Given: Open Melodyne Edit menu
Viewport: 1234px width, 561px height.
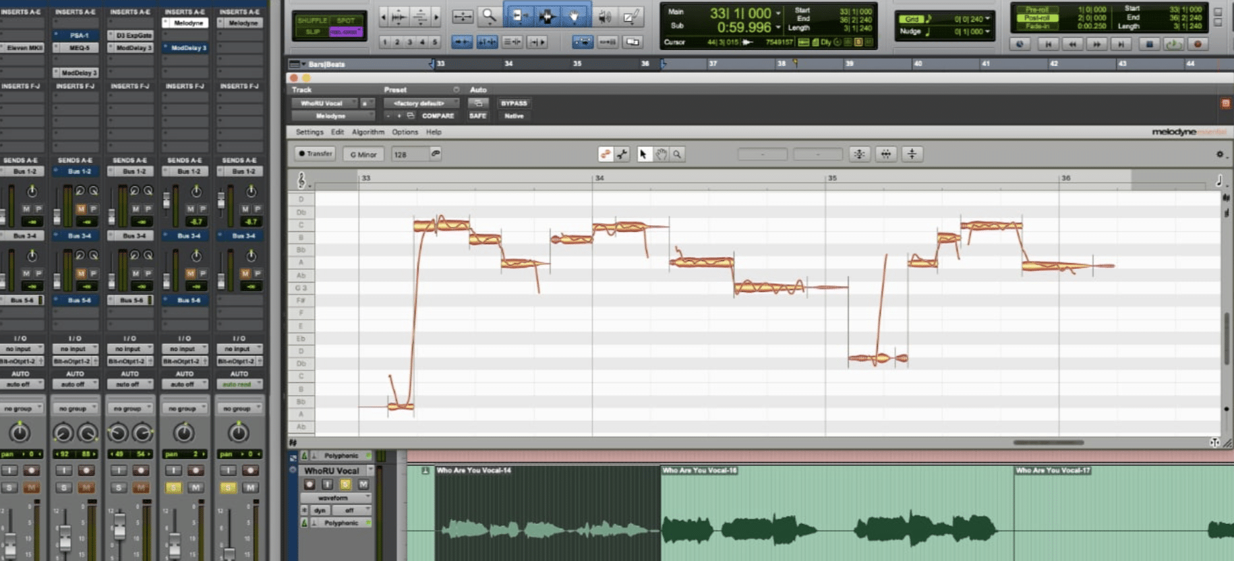Looking at the screenshot, I should pyautogui.click(x=337, y=132).
